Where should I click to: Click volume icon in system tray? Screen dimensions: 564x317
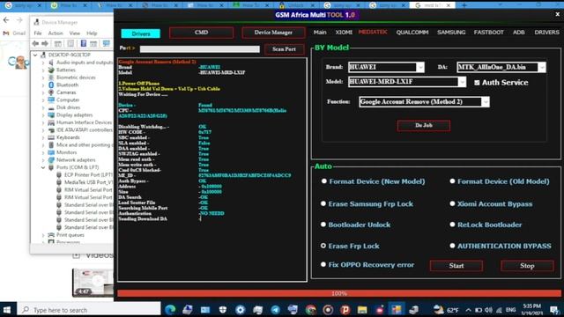[488, 310]
